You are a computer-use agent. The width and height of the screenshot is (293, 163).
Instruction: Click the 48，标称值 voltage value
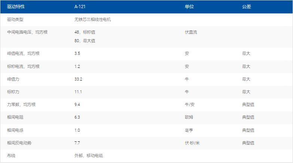[85, 32]
